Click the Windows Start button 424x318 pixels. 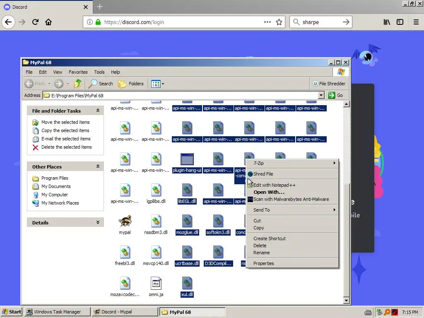[11, 312]
